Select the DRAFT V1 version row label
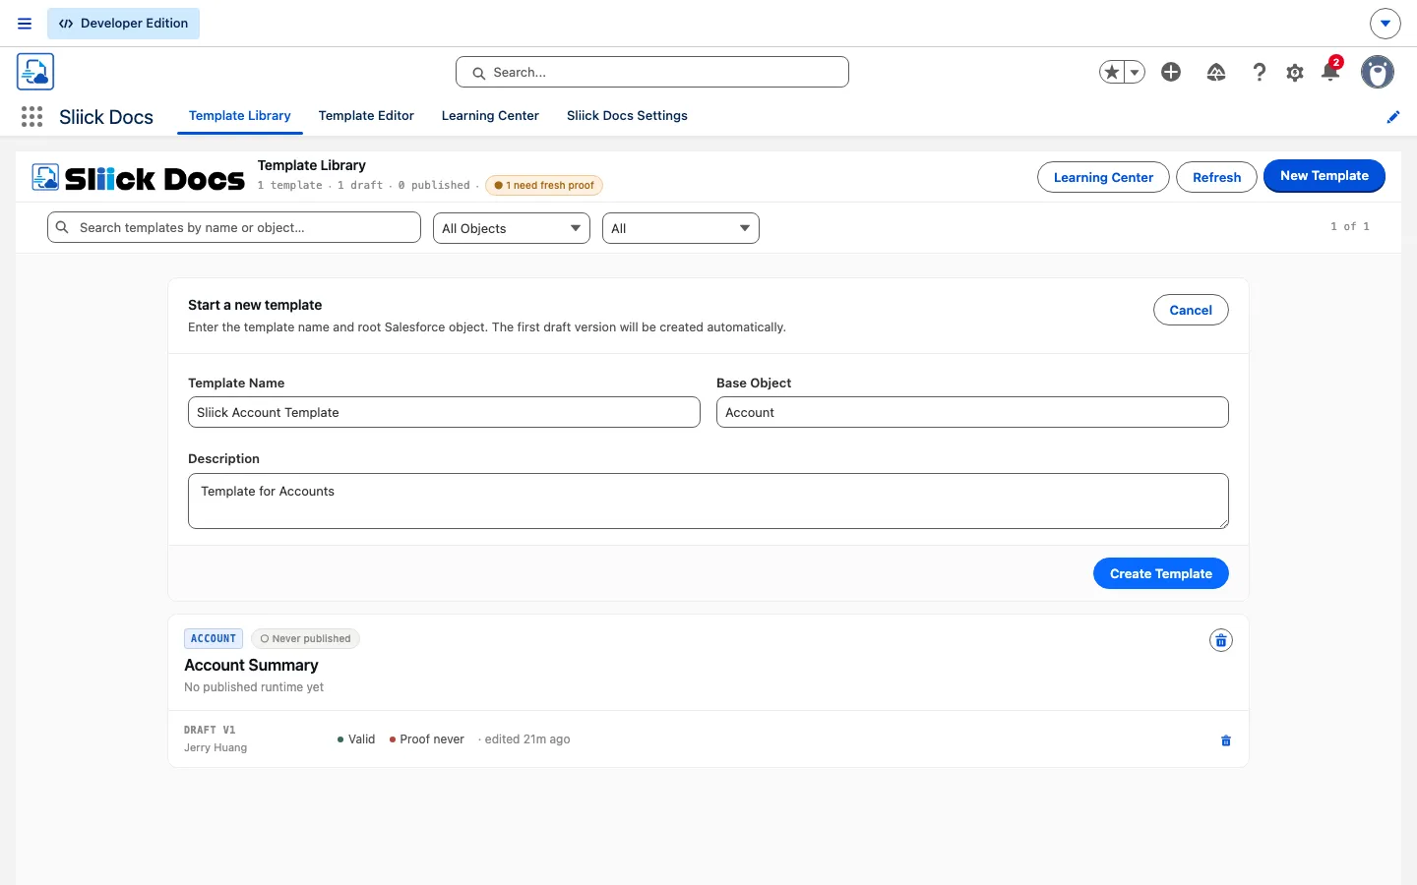1417x885 pixels. 210,730
